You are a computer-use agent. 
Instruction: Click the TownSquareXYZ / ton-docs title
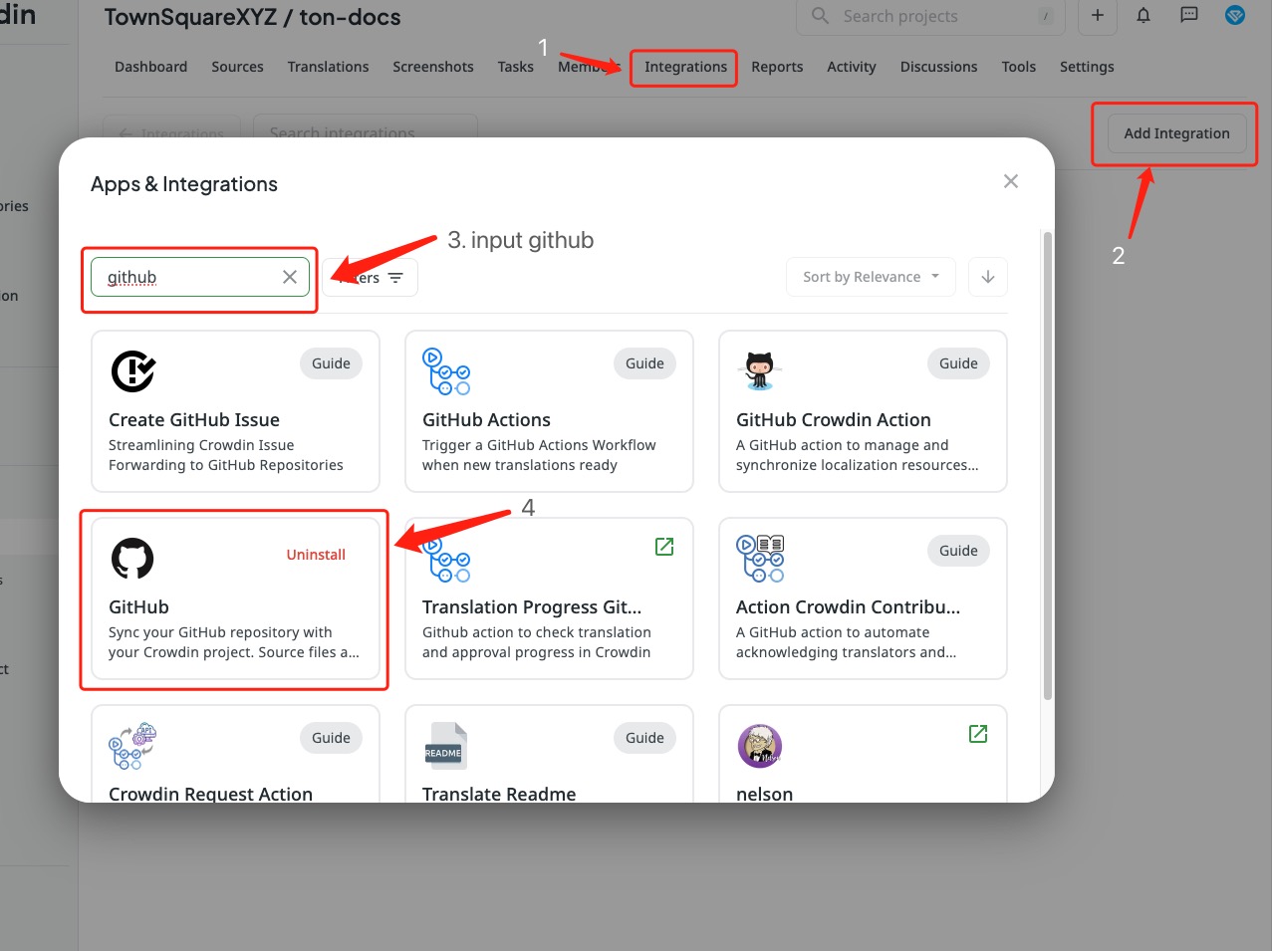[x=252, y=17]
